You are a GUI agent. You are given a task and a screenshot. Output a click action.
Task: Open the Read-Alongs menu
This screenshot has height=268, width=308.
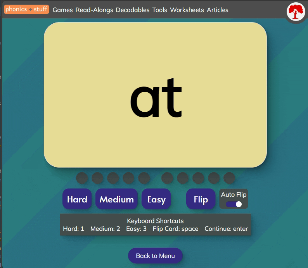coord(94,10)
